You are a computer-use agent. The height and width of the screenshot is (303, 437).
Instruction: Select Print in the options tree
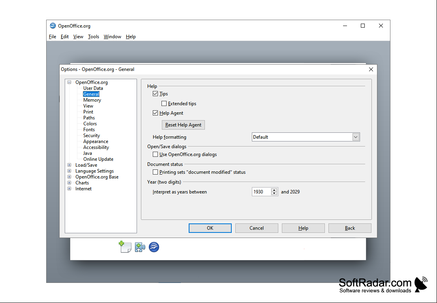88,112
